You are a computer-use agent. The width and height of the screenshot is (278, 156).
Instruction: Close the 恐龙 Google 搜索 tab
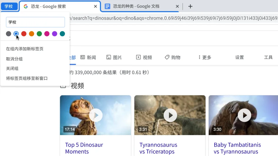[x=95, y=6]
